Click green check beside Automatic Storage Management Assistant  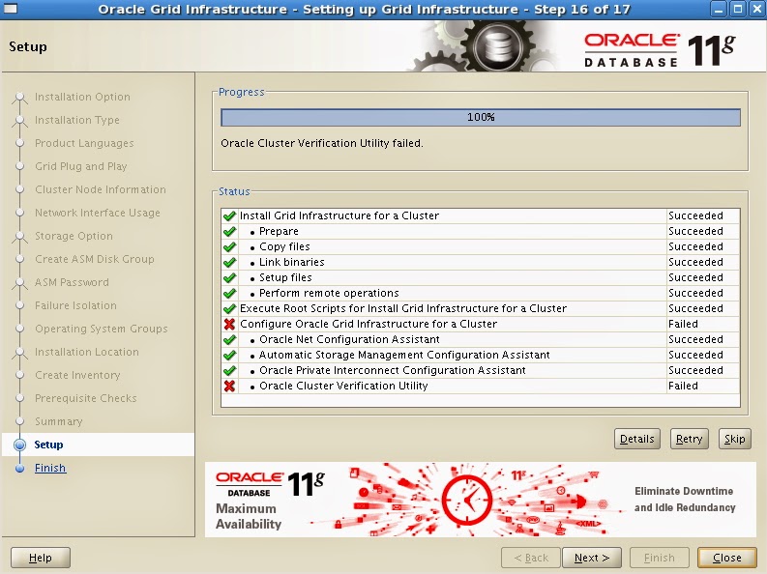[x=229, y=356]
